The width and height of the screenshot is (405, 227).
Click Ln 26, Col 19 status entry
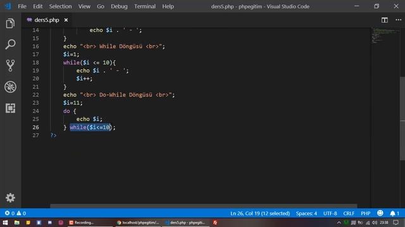point(260,213)
